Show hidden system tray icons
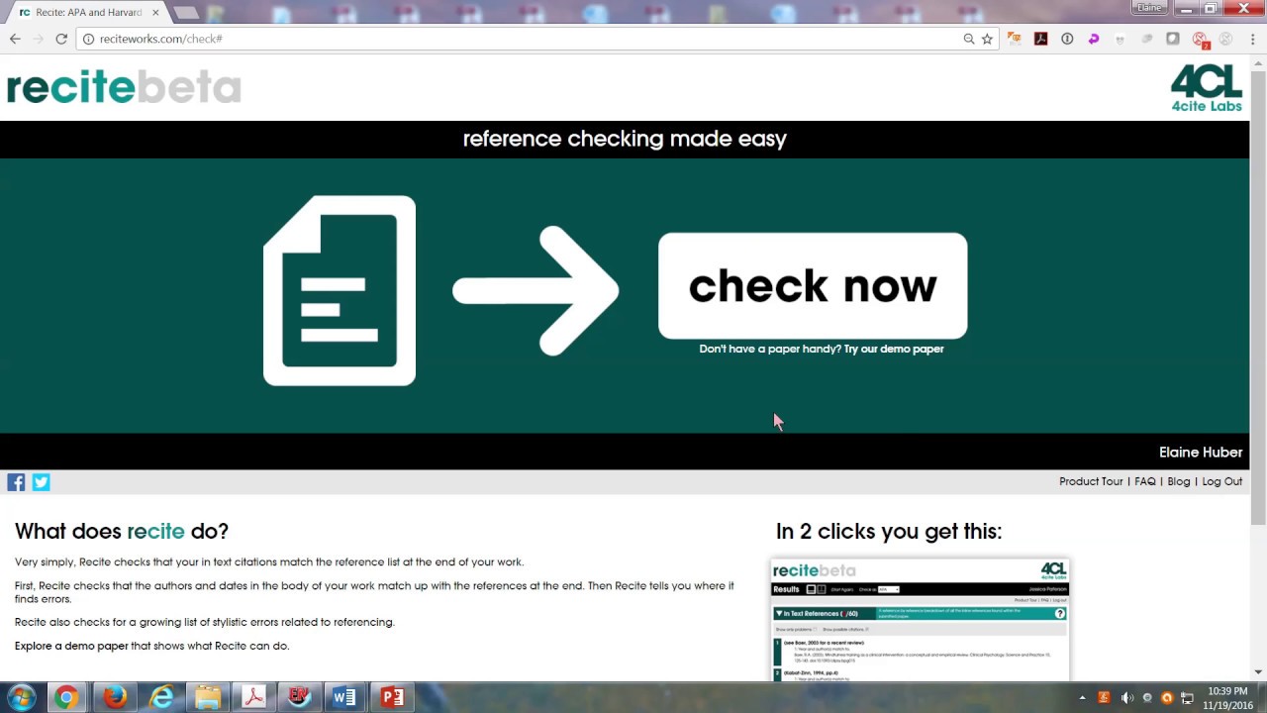Viewport: 1267px width, 713px height. click(1082, 697)
